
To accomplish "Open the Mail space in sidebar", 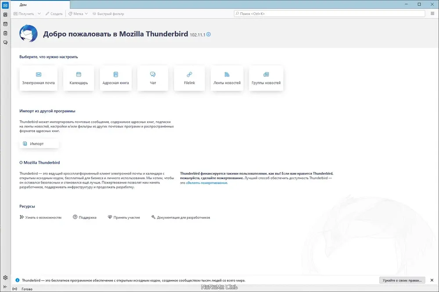I will tap(5, 5).
